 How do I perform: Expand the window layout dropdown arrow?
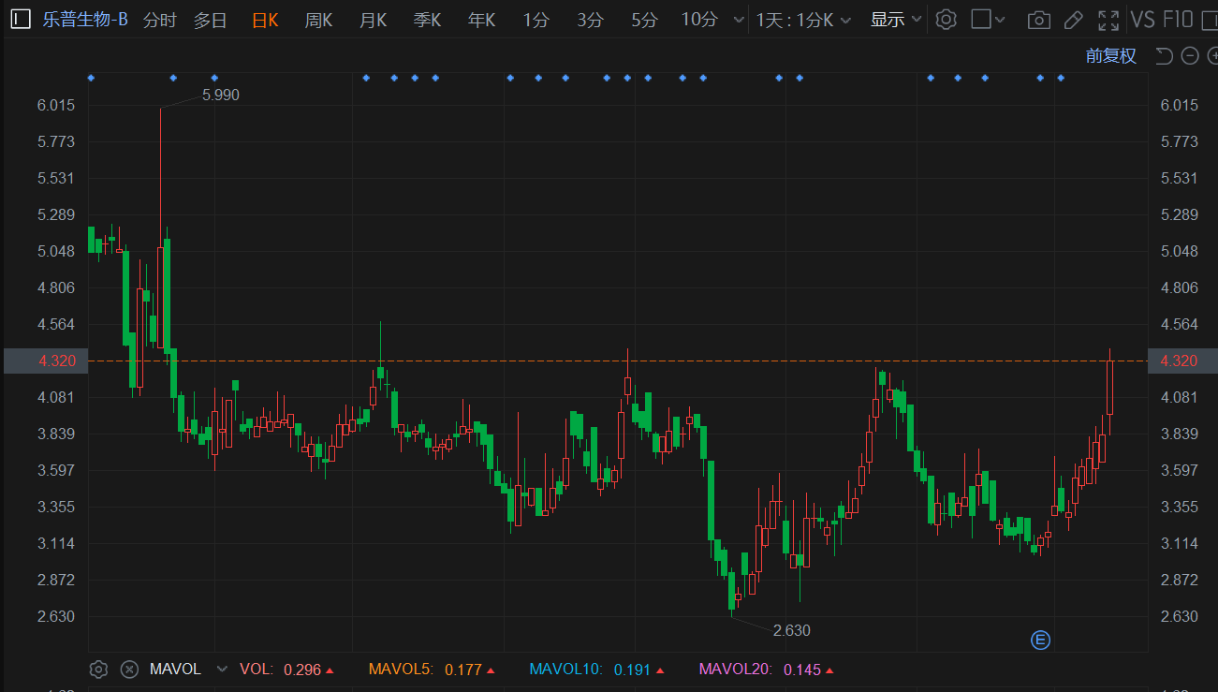click(x=1000, y=20)
